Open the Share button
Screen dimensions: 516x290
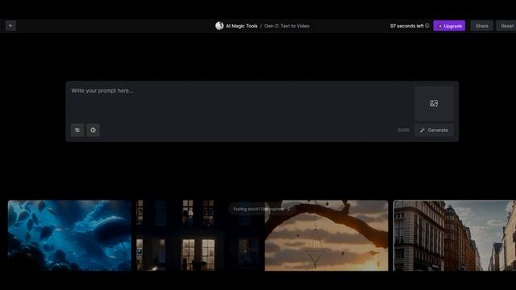pos(482,26)
